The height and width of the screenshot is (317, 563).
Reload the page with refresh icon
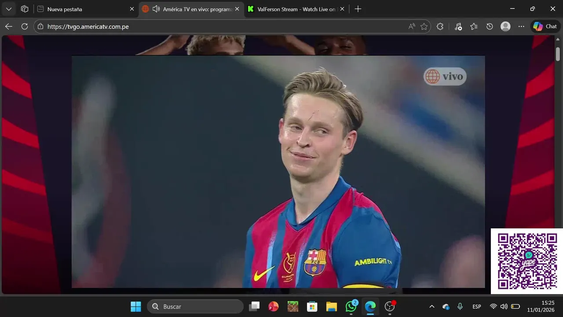pos(25,26)
